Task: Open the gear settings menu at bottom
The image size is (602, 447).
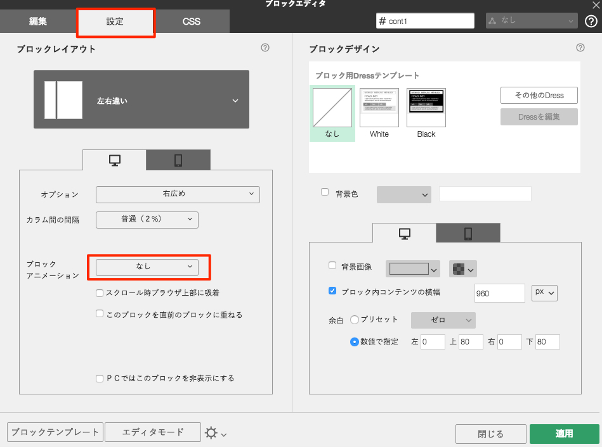Action: (216, 433)
